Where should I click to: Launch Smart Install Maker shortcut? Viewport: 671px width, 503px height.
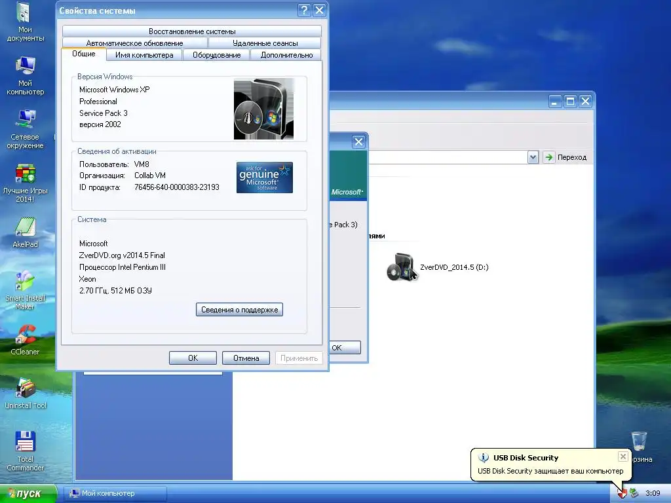(x=25, y=290)
